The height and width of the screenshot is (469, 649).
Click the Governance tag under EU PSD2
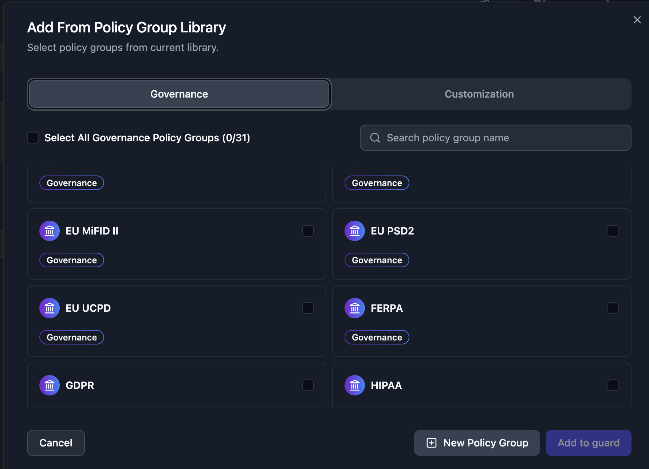[x=377, y=260]
